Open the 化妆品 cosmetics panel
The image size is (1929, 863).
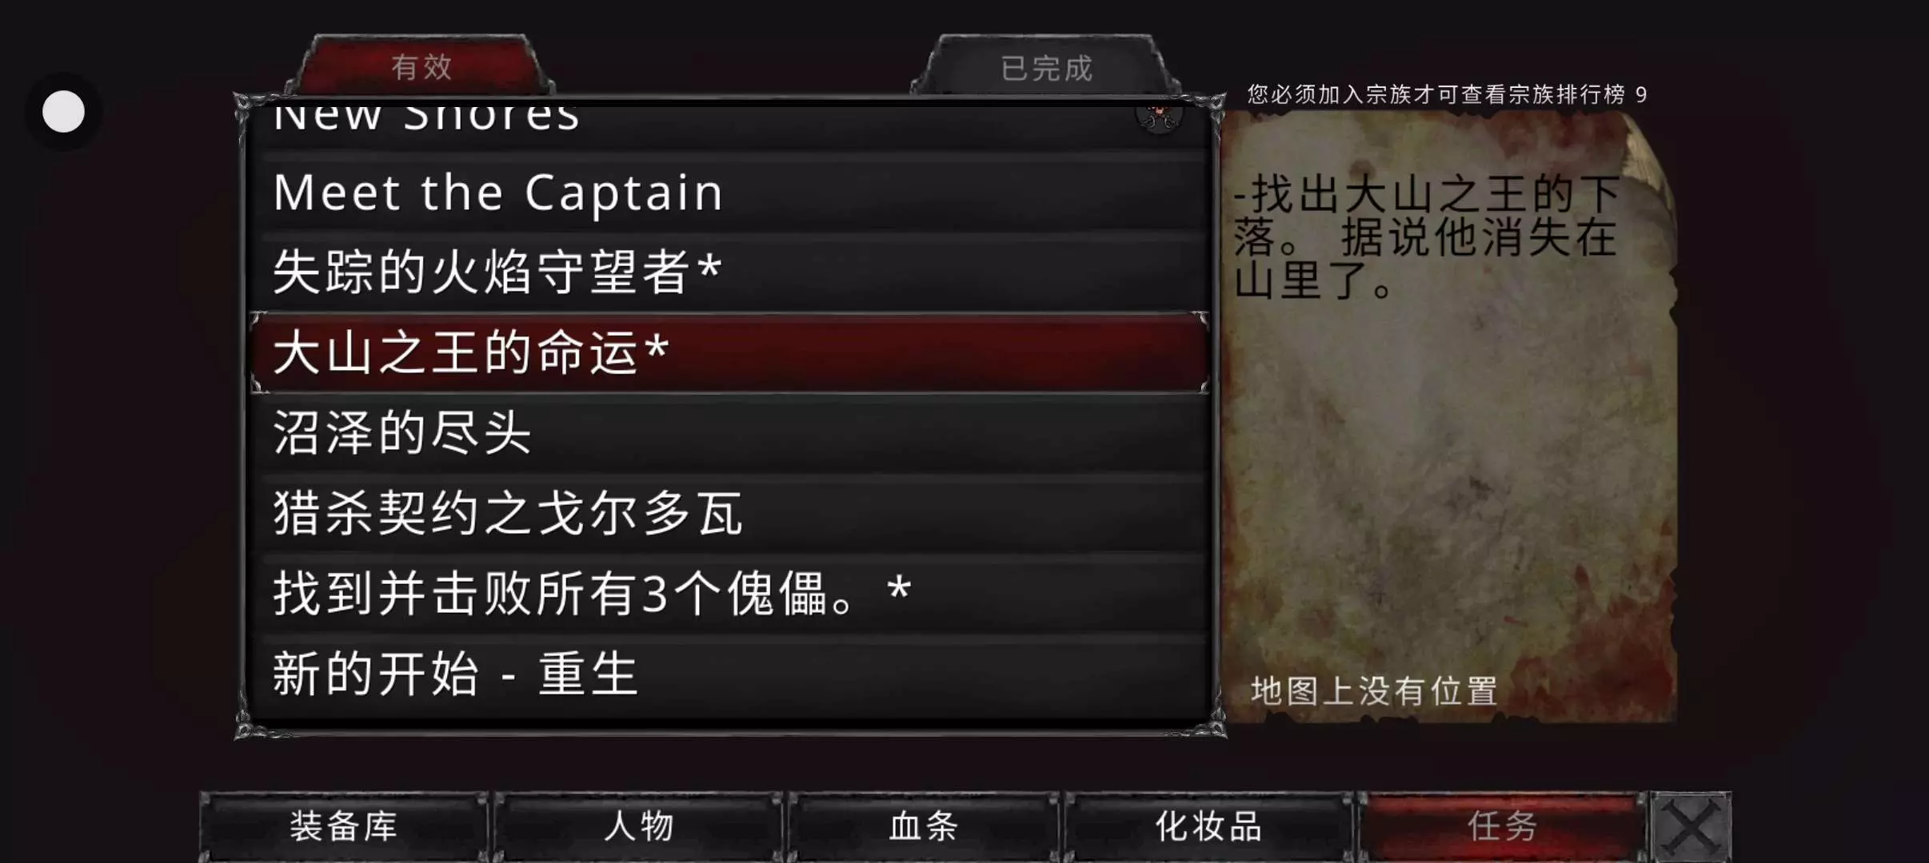pyautogui.click(x=1208, y=826)
